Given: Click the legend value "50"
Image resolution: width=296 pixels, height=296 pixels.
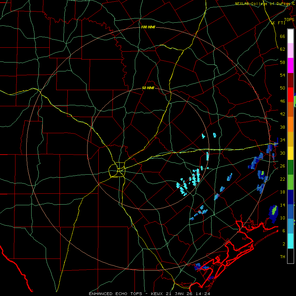Looking at the screenshot, I should click(x=283, y=88).
